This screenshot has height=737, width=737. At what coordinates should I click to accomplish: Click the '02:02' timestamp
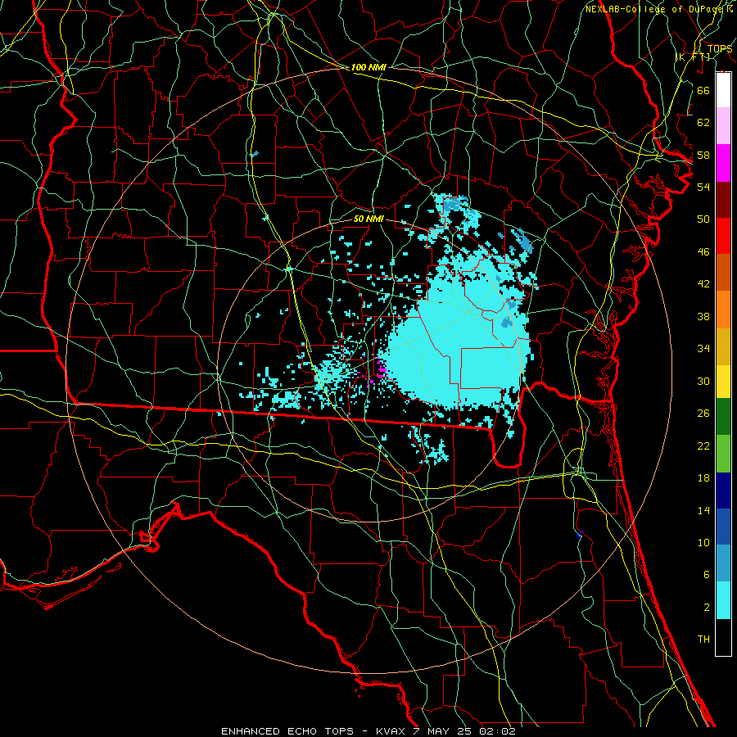point(497,731)
